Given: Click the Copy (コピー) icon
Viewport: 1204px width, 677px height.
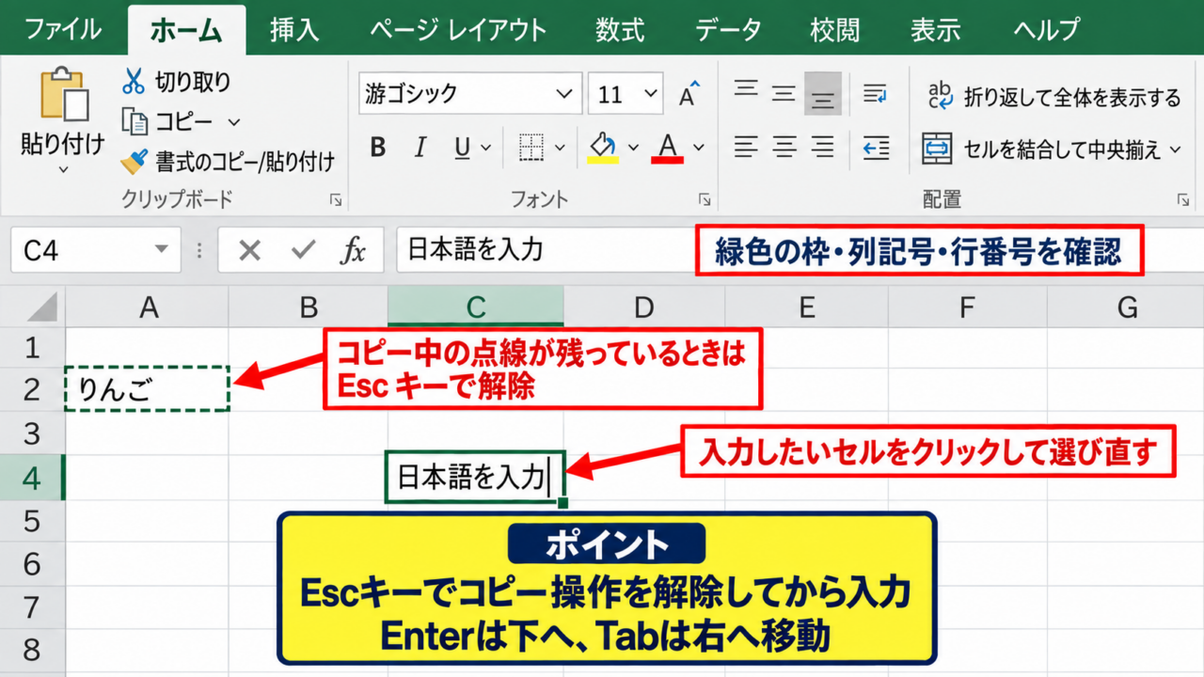Looking at the screenshot, I should [135, 122].
